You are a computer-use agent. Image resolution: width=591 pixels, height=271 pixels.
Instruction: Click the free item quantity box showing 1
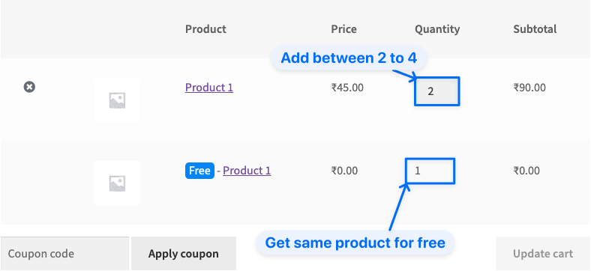(x=430, y=171)
